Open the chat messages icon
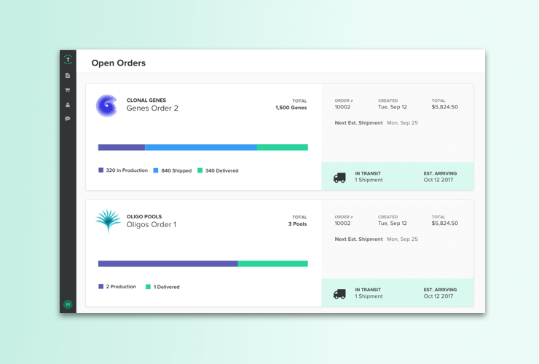The width and height of the screenshot is (539, 364). [x=68, y=119]
